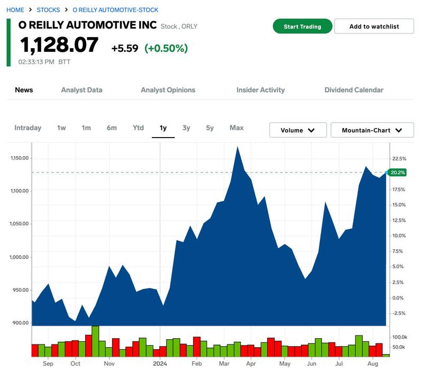Click the 'Stock , ORLY' ticker label

(179, 26)
